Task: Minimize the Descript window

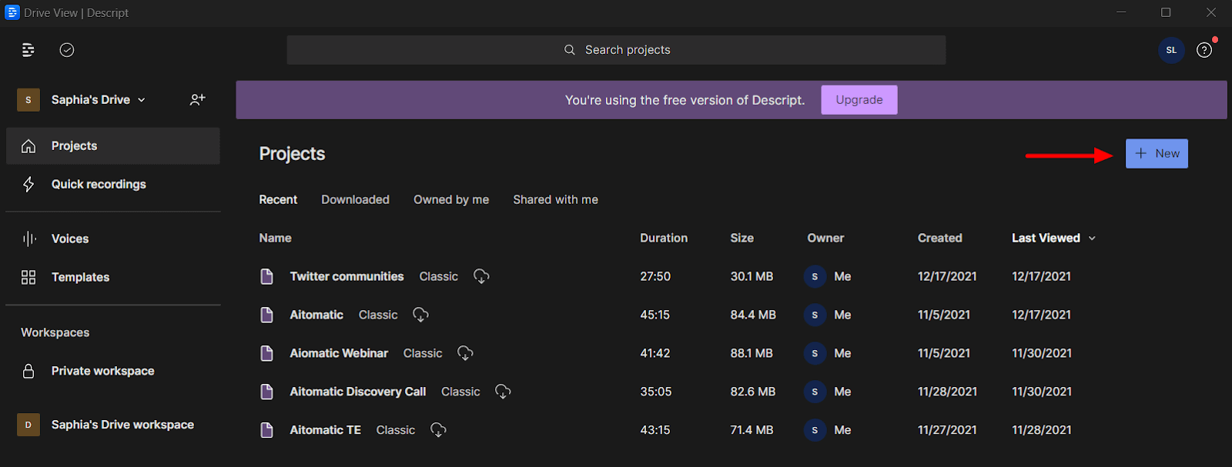Action: tap(1121, 12)
